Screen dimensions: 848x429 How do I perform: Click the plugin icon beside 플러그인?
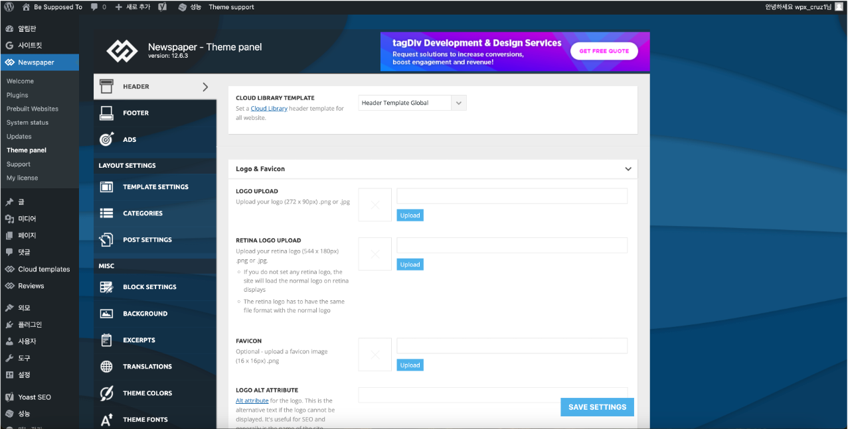9,325
